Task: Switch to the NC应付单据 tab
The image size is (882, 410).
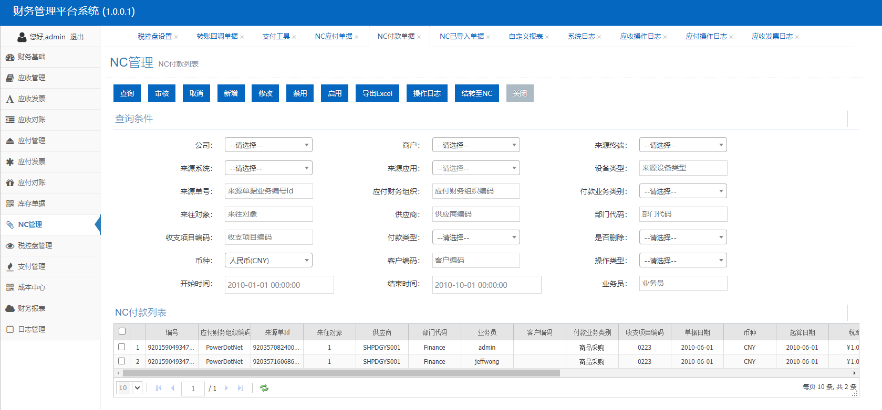Action: (x=334, y=36)
